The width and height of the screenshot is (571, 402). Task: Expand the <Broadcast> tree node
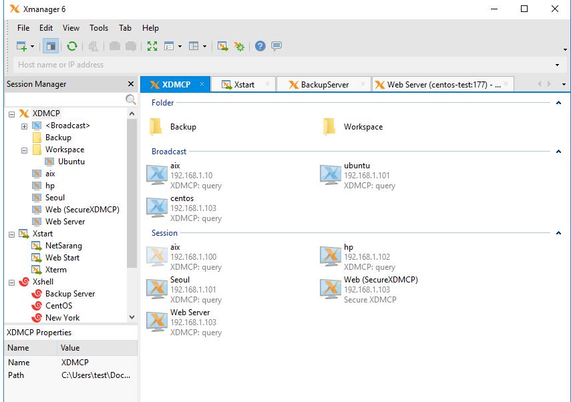coord(24,126)
